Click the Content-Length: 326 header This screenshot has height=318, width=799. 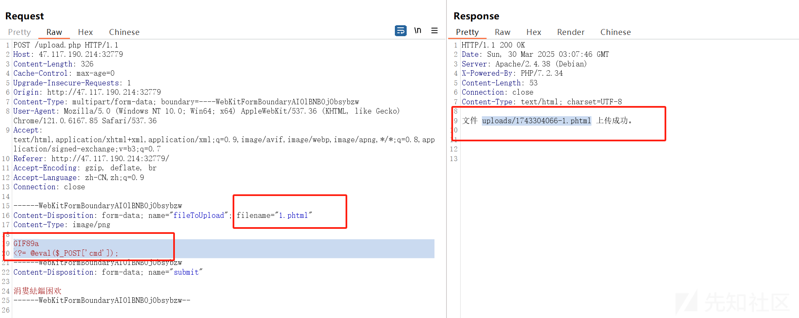54,64
